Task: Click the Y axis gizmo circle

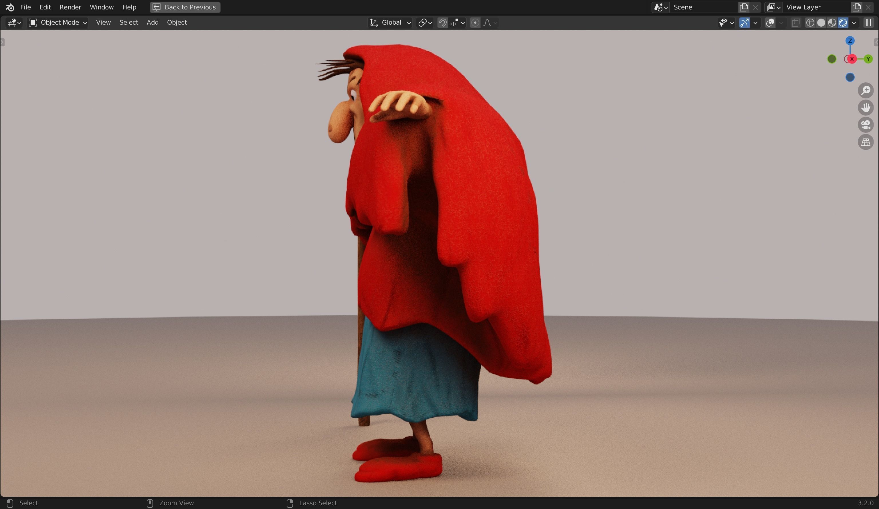Action: pyautogui.click(x=868, y=59)
